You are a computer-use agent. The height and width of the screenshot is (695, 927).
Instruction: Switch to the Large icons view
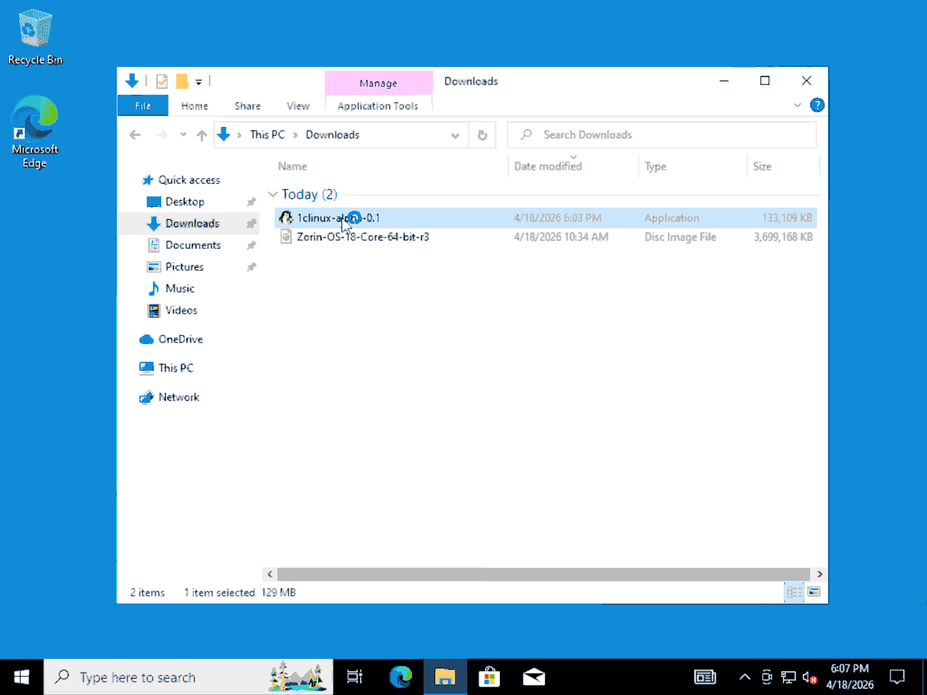click(x=814, y=592)
